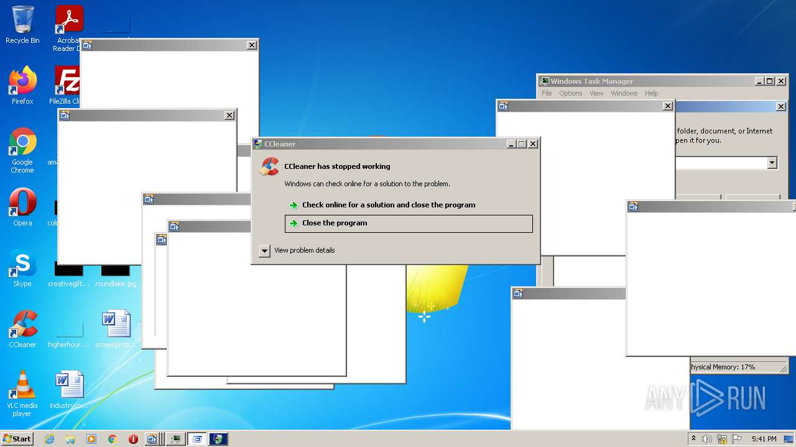Show hidden tray icons arrow
Viewport: 796px width, 447px height.
(x=694, y=439)
